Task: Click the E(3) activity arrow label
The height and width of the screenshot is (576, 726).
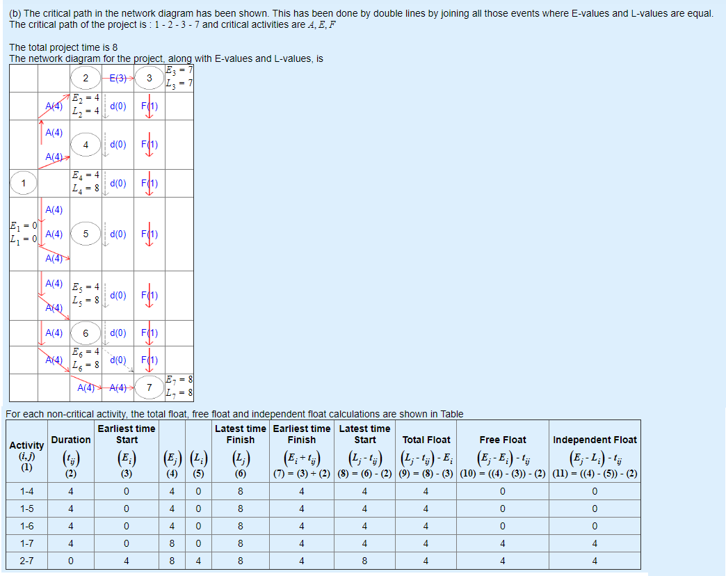Action: click(x=118, y=78)
